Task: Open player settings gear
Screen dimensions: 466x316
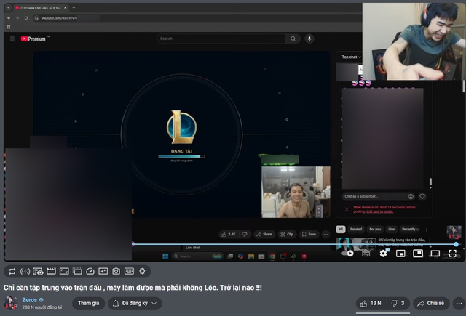Action: tap(384, 254)
